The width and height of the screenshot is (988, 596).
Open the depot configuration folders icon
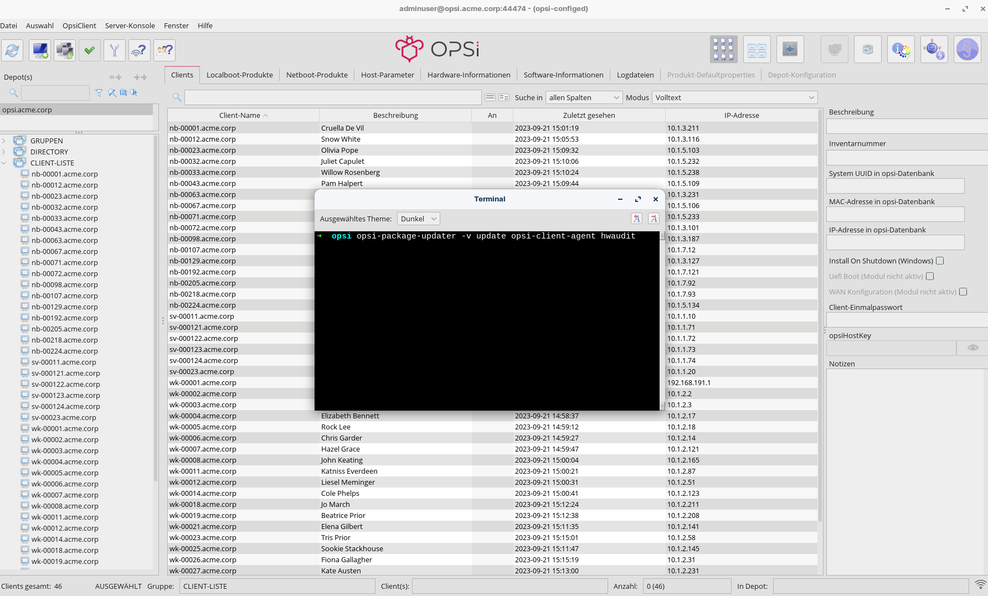(x=757, y=50)
